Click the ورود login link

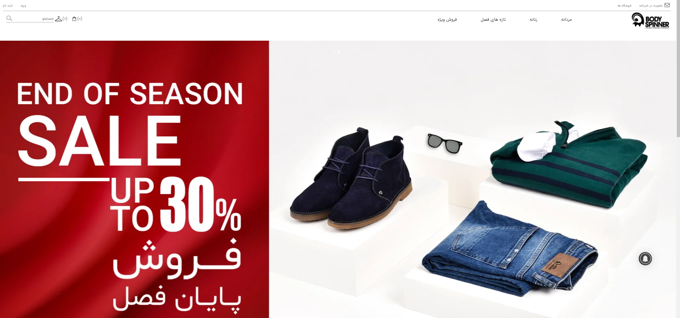coord(23,6)
